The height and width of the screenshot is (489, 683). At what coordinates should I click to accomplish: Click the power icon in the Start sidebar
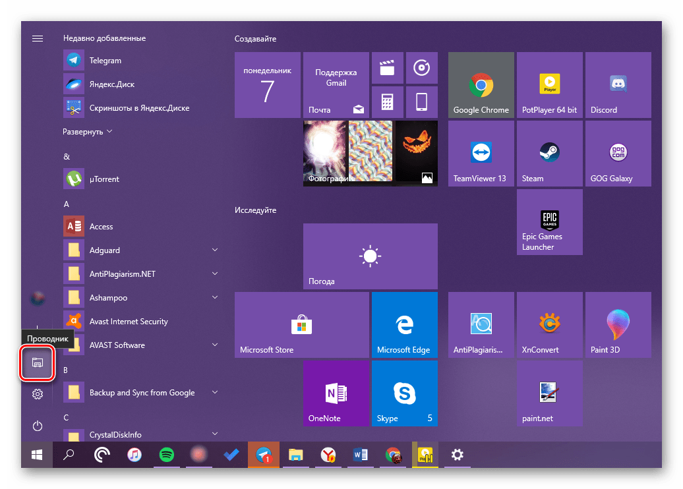(x=38, y=426)
